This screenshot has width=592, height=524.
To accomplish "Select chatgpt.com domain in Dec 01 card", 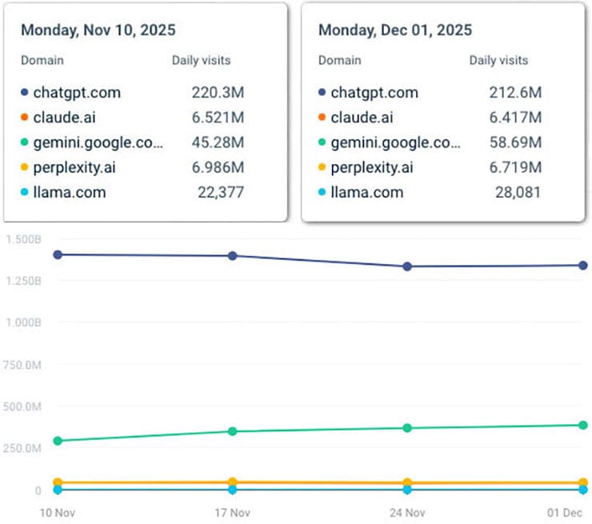I will tap(374, 93).
